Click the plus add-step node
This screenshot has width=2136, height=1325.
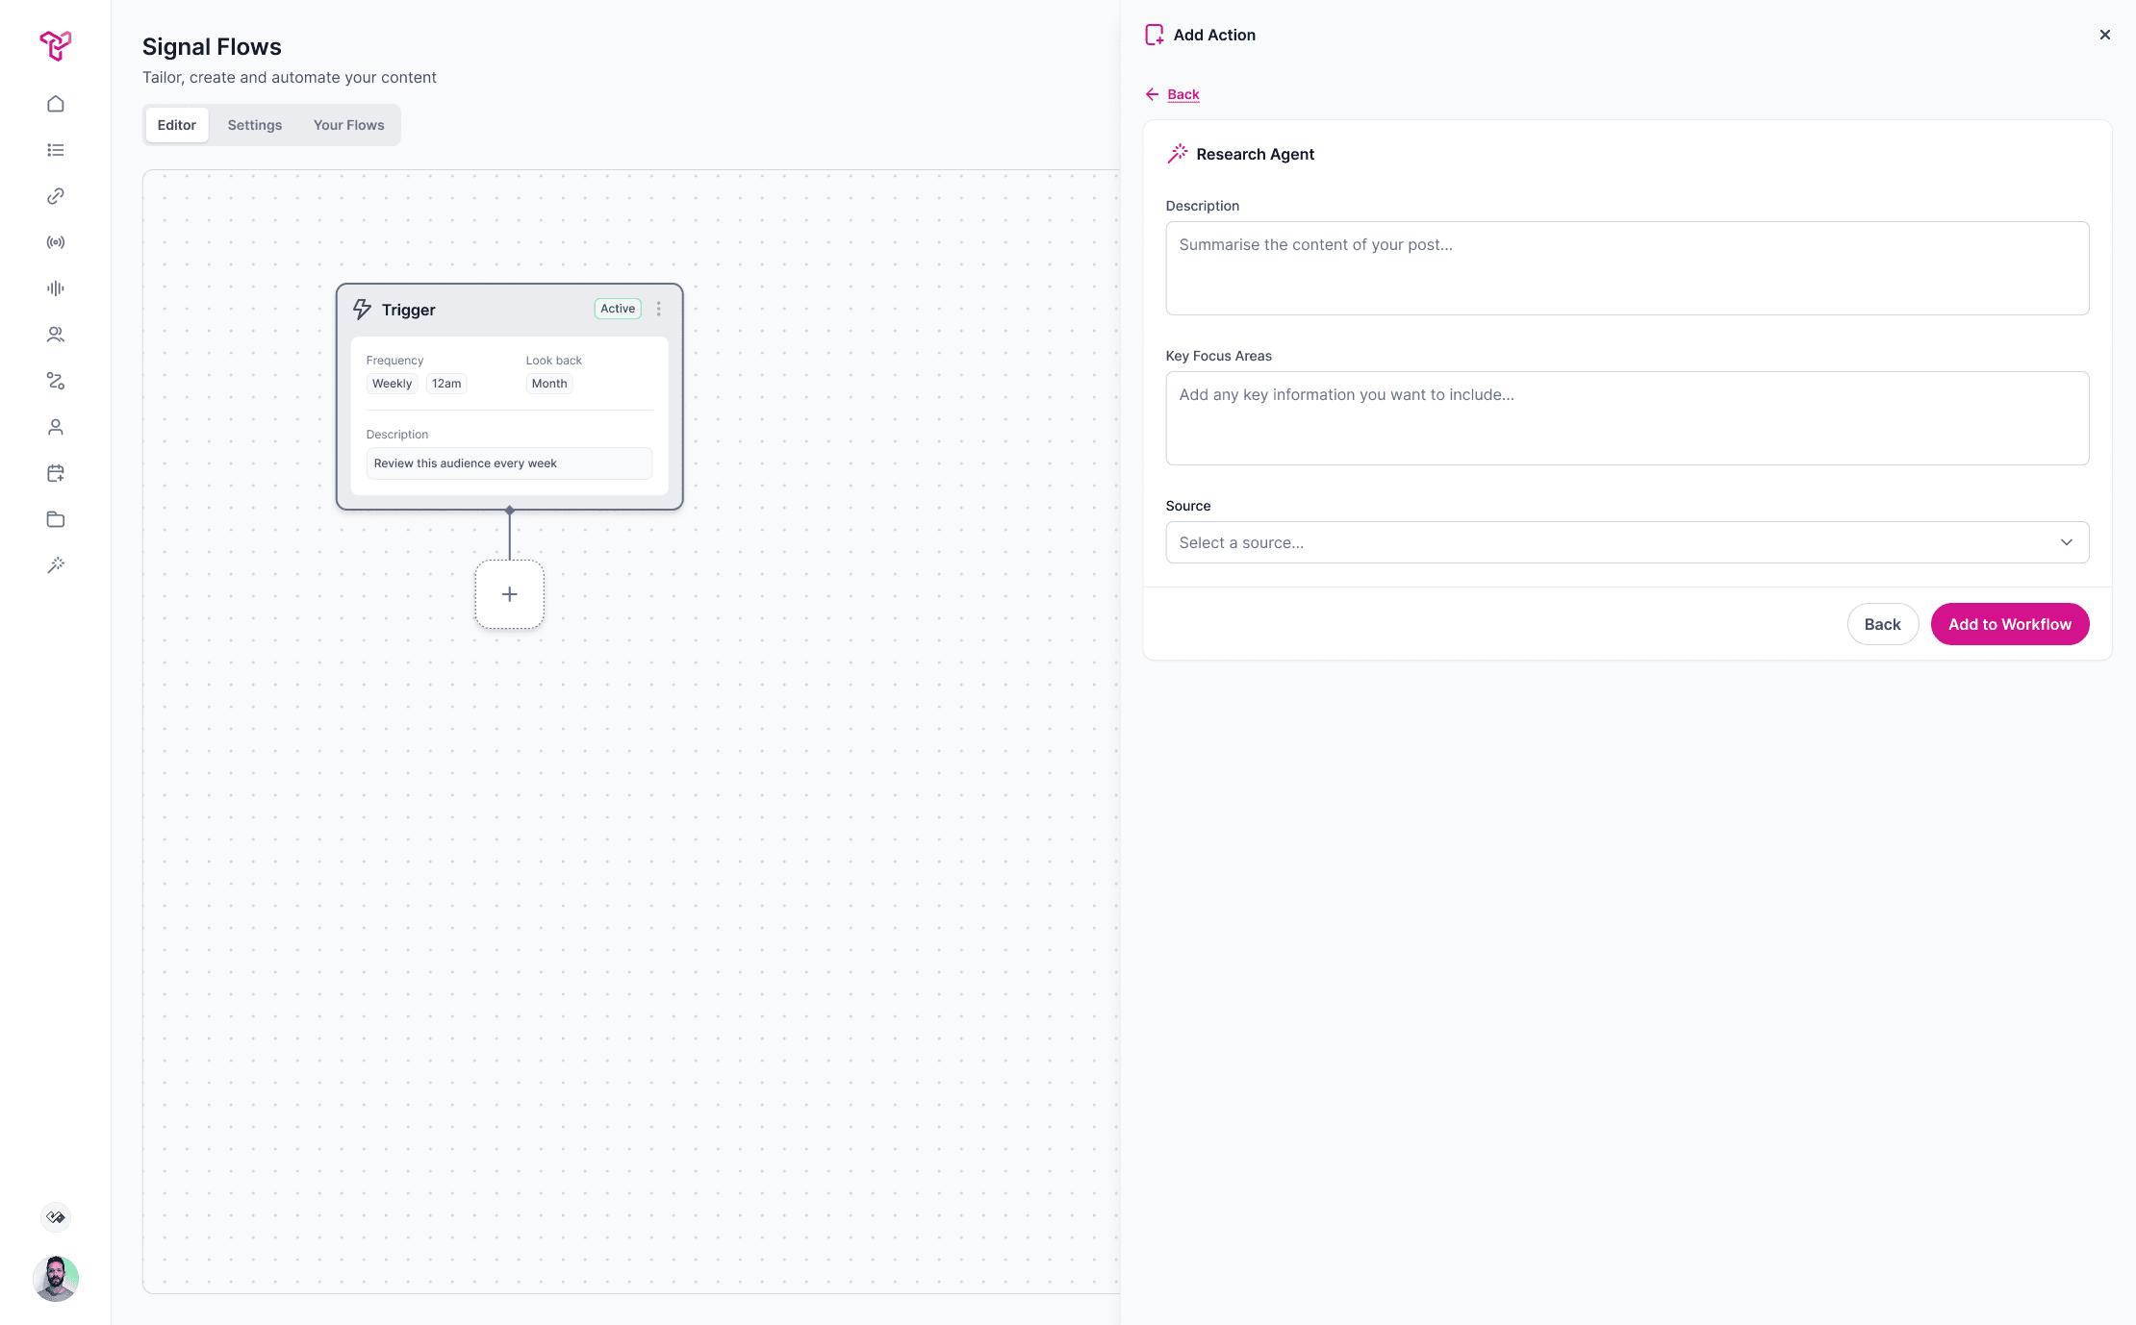click(x=510, y=594)
